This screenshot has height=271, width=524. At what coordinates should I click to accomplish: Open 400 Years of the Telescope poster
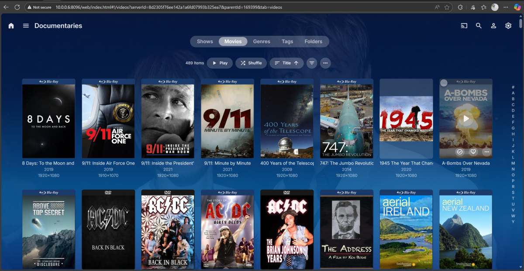287,119
